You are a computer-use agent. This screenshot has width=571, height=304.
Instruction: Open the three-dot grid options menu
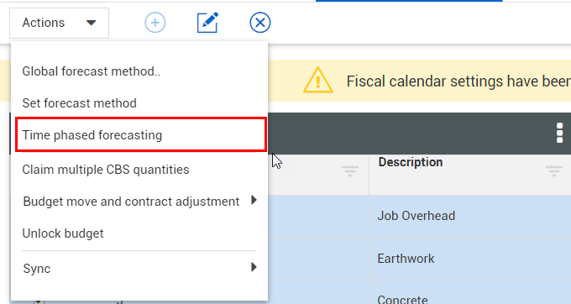tap(560, 133)
